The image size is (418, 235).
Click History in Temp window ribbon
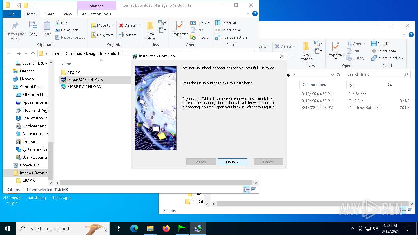tap(355, 58)
